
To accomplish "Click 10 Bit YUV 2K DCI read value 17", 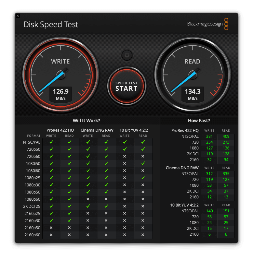I will (x=226, y=229).
